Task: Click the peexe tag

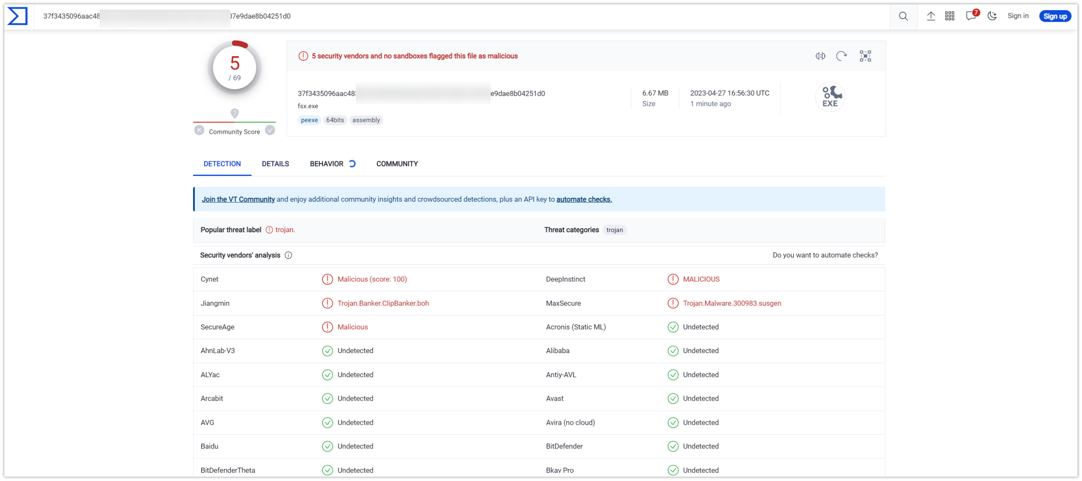Action: click(x=309, y=120)
